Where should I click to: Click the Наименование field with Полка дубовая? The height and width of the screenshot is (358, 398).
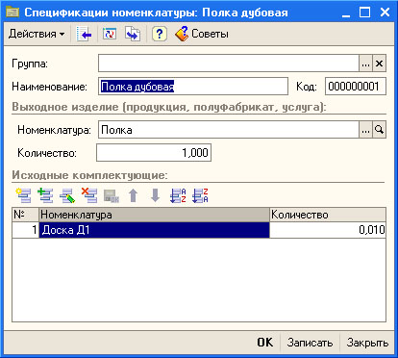pos(193,87)
